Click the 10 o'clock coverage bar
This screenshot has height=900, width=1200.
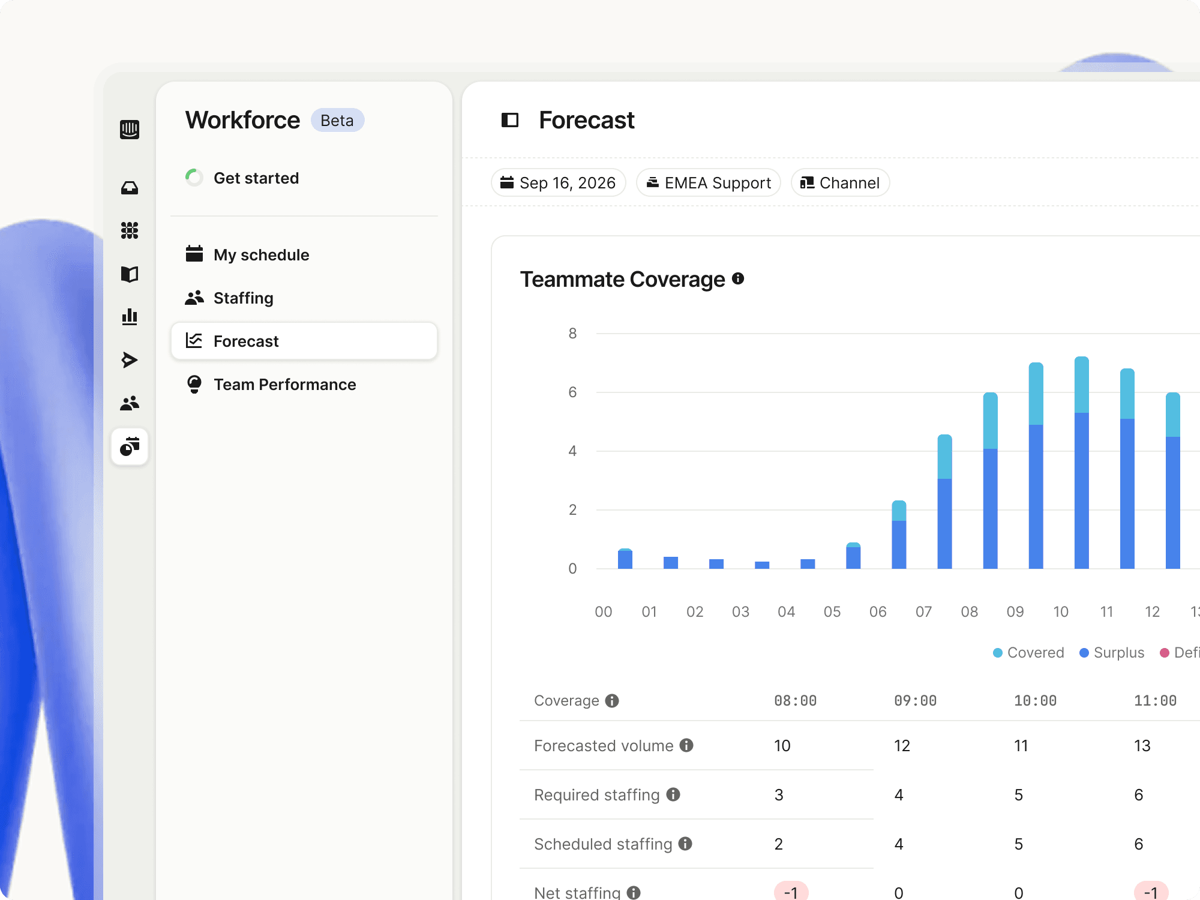click(1082, 463)
